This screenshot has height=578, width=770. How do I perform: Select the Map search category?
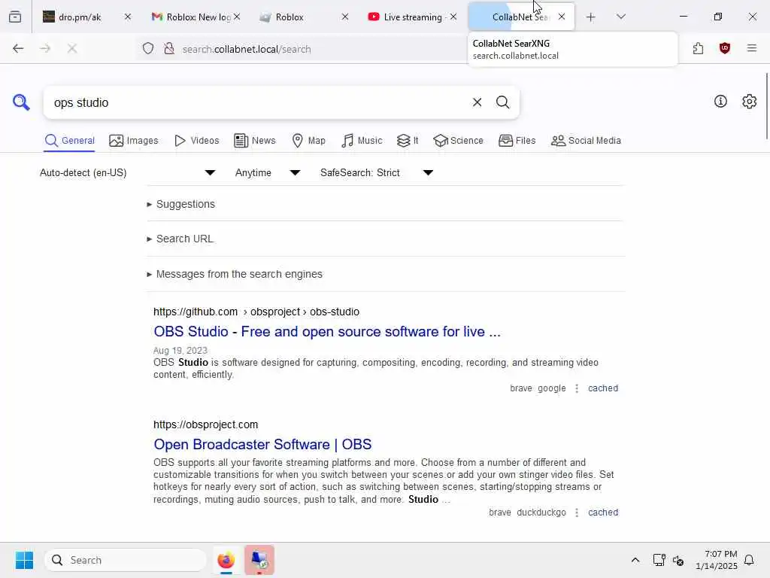click(308, 141)
